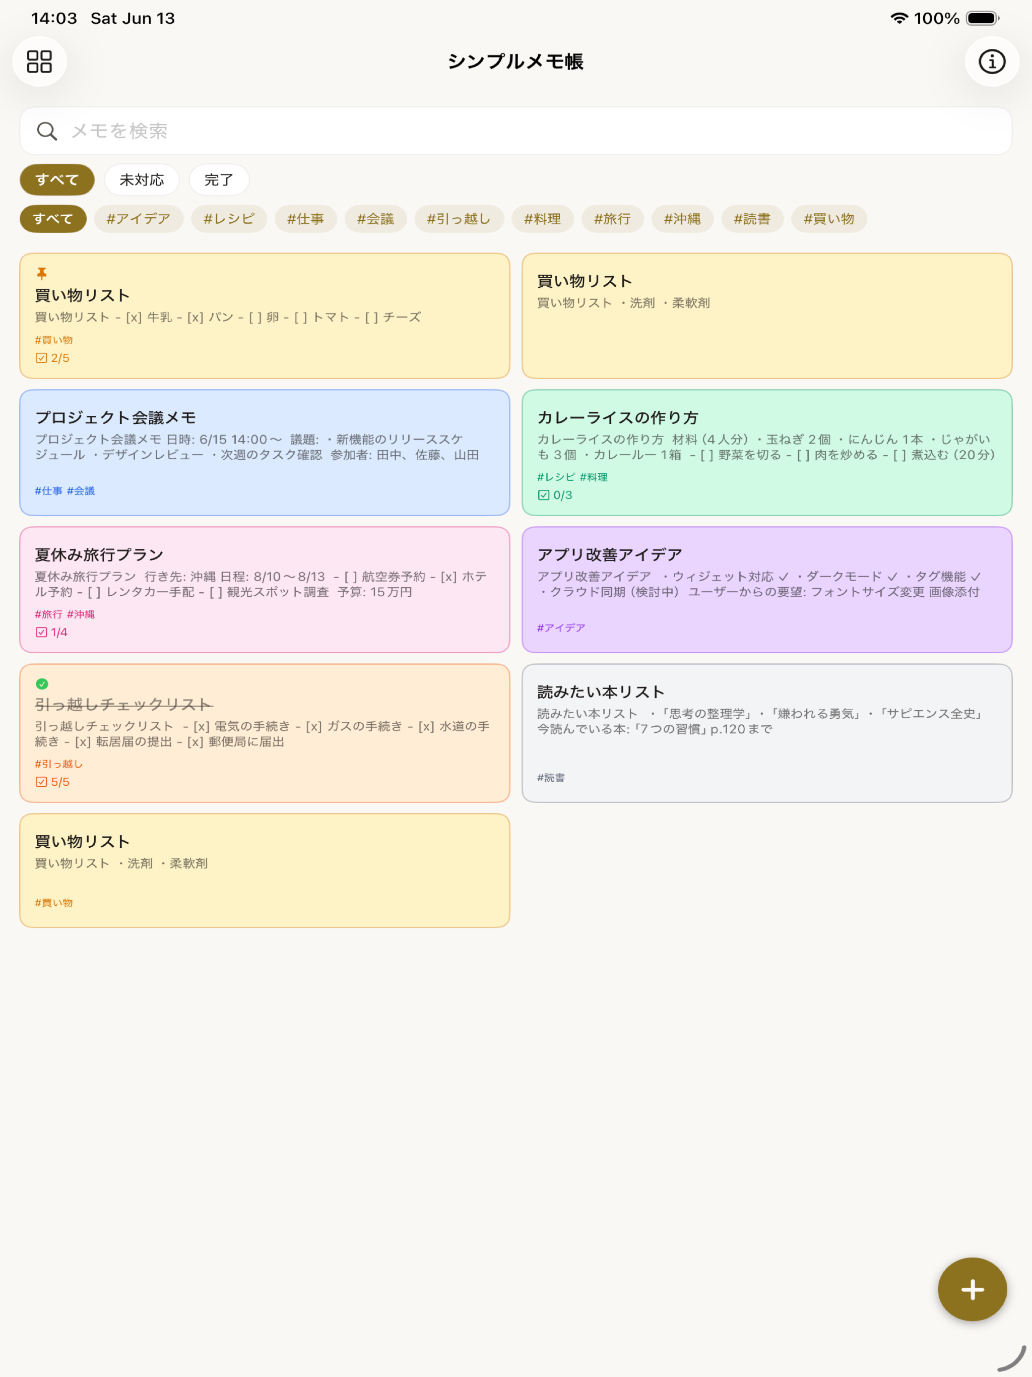The image size is (1032, 1377).
Task: Filter memos by 未対応
Action: pos(142,180)
